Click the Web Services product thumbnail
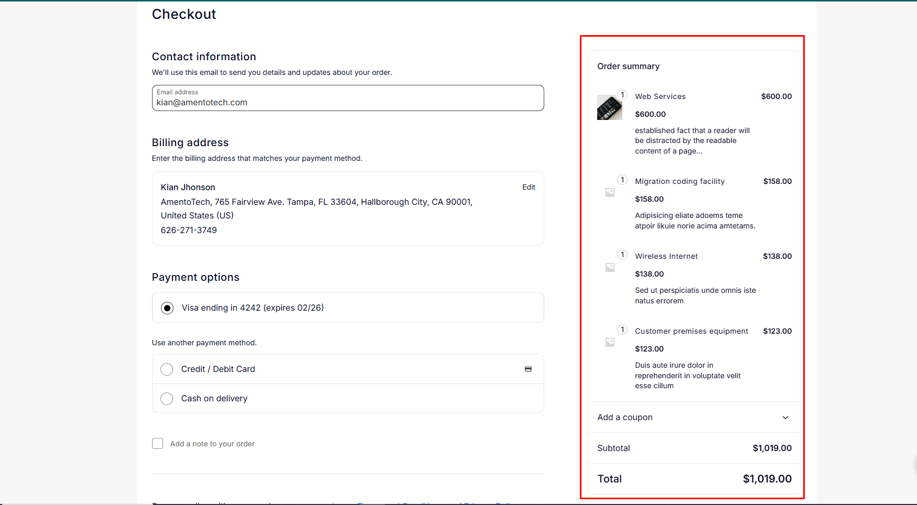 [x=609, y=108]
